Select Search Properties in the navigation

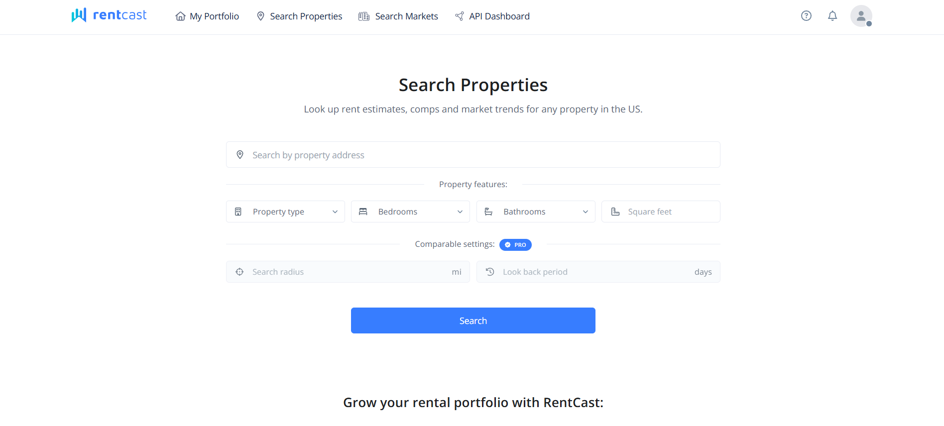coord(299,16)
